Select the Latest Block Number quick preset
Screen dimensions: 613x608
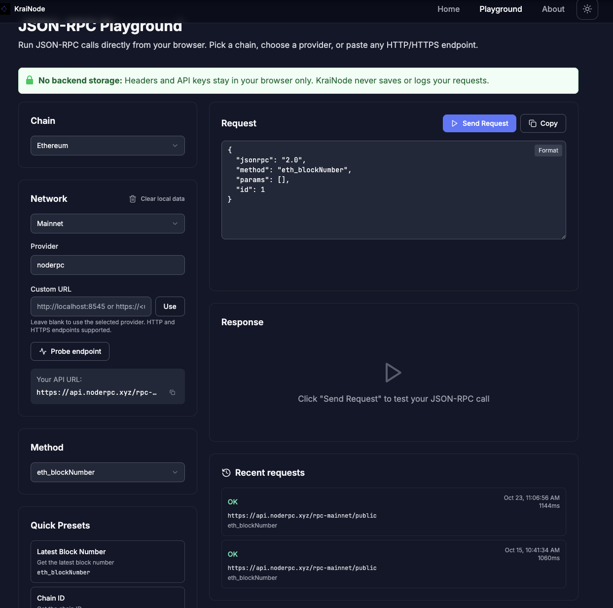tap(108, 561)
